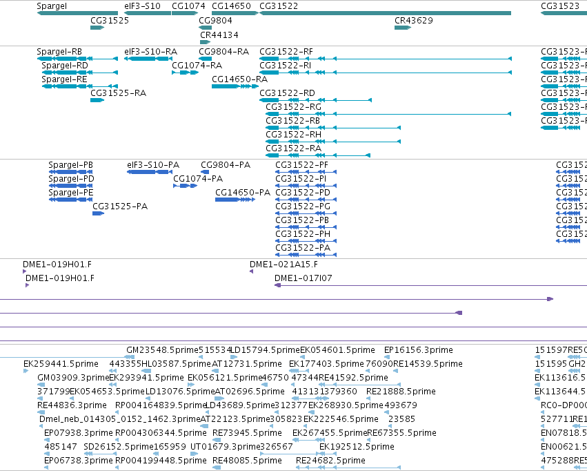Select transcript CG31522-RH
The image size is (587, 471).
pyautogui.click(x=333, y=142)
